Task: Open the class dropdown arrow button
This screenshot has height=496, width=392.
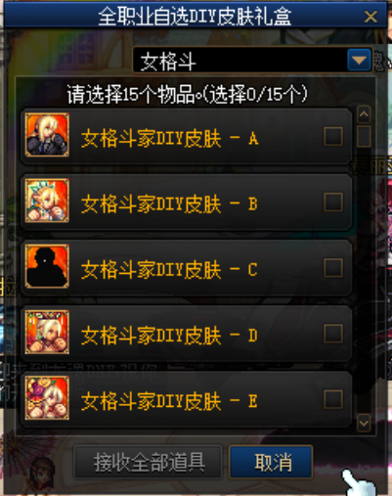Action: click(x=359, y=60)
